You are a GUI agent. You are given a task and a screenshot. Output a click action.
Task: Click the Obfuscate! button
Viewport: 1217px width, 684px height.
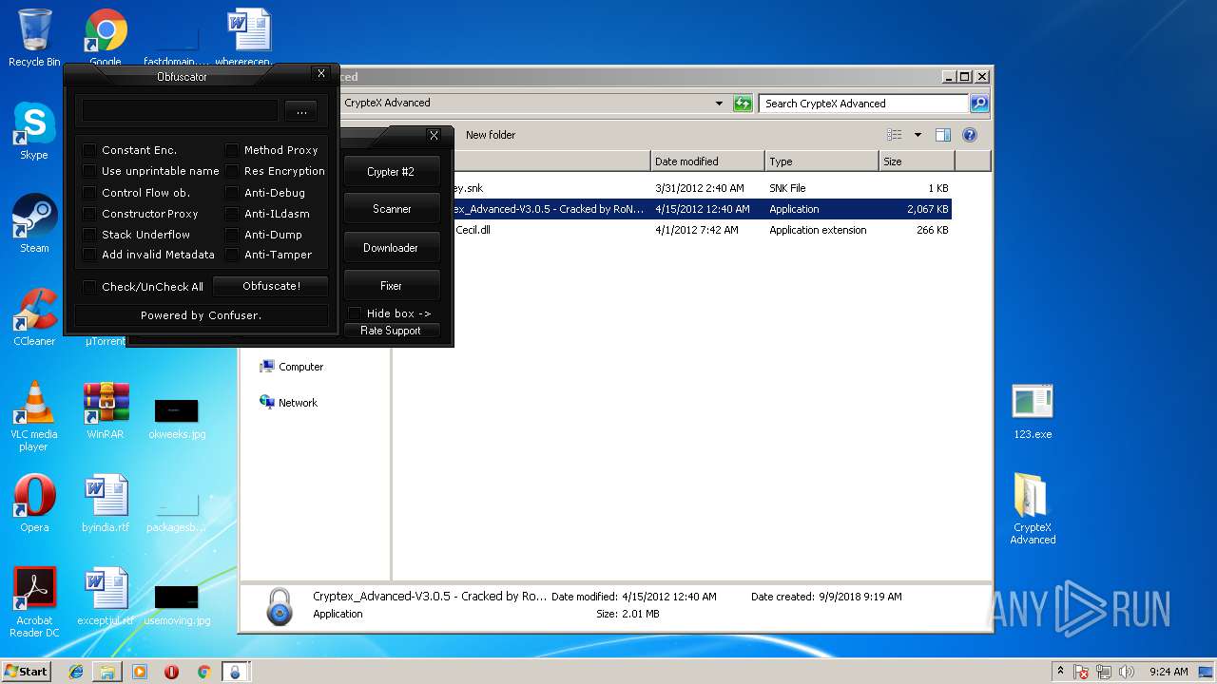pyautogui.click(x=271, y=286)
